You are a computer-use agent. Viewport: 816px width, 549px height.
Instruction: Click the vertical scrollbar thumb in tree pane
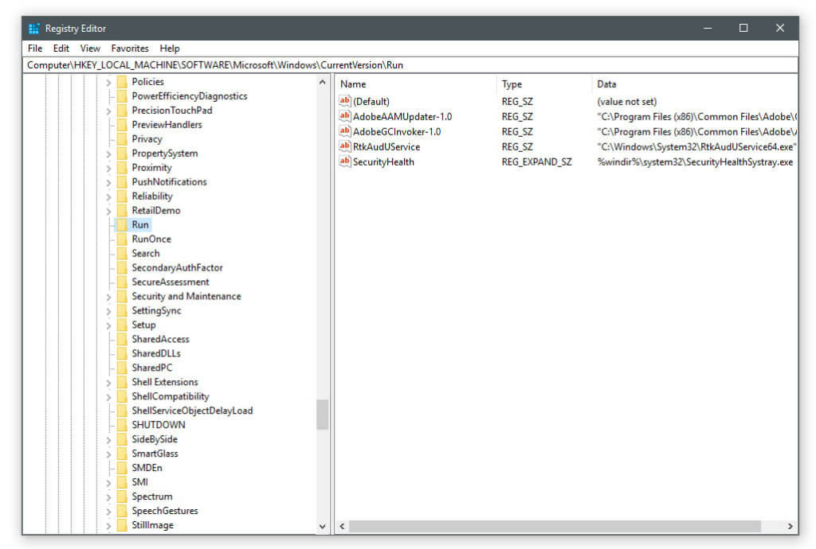pyautogui.click(x=322, y=415)
